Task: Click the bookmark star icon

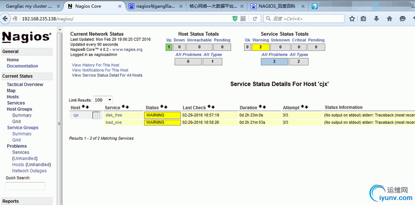Action: coord(352,19)
